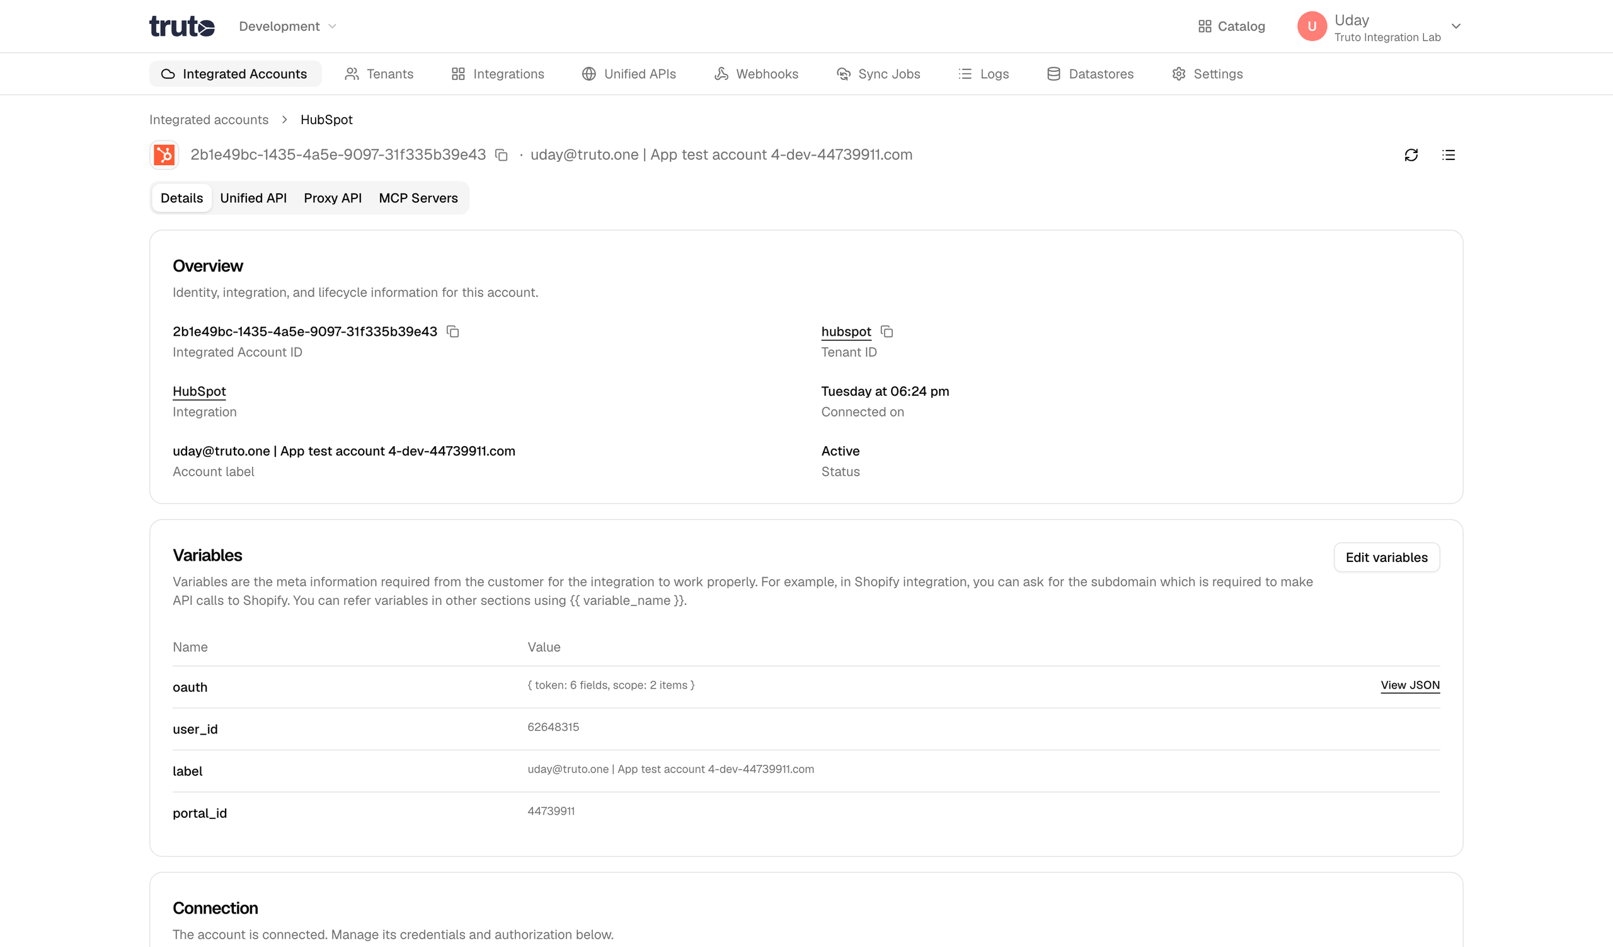This screenshot has width=1613, height=947.
Task: Click the label variable value
Action: click(x=671, y=769)
